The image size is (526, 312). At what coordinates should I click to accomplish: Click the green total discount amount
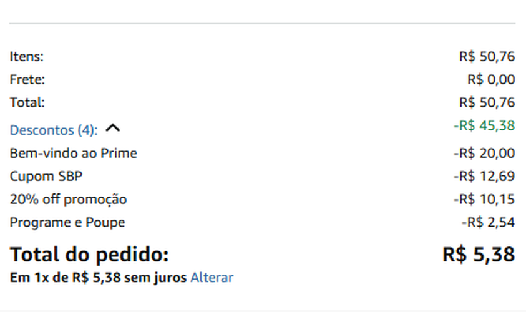click(x=484, y=126)
